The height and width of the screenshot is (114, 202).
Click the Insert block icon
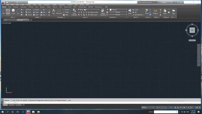pos(130,11)
